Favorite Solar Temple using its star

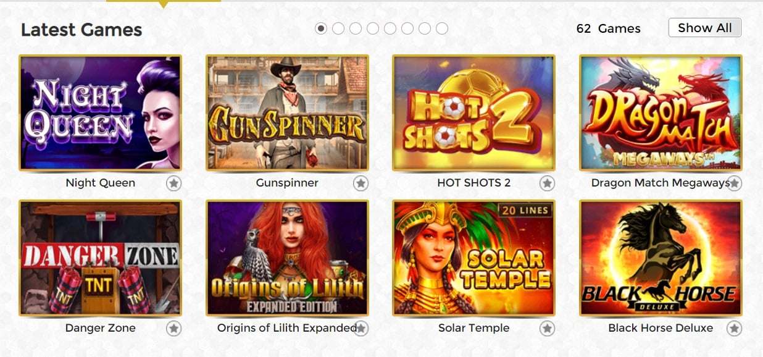point(547,328)
